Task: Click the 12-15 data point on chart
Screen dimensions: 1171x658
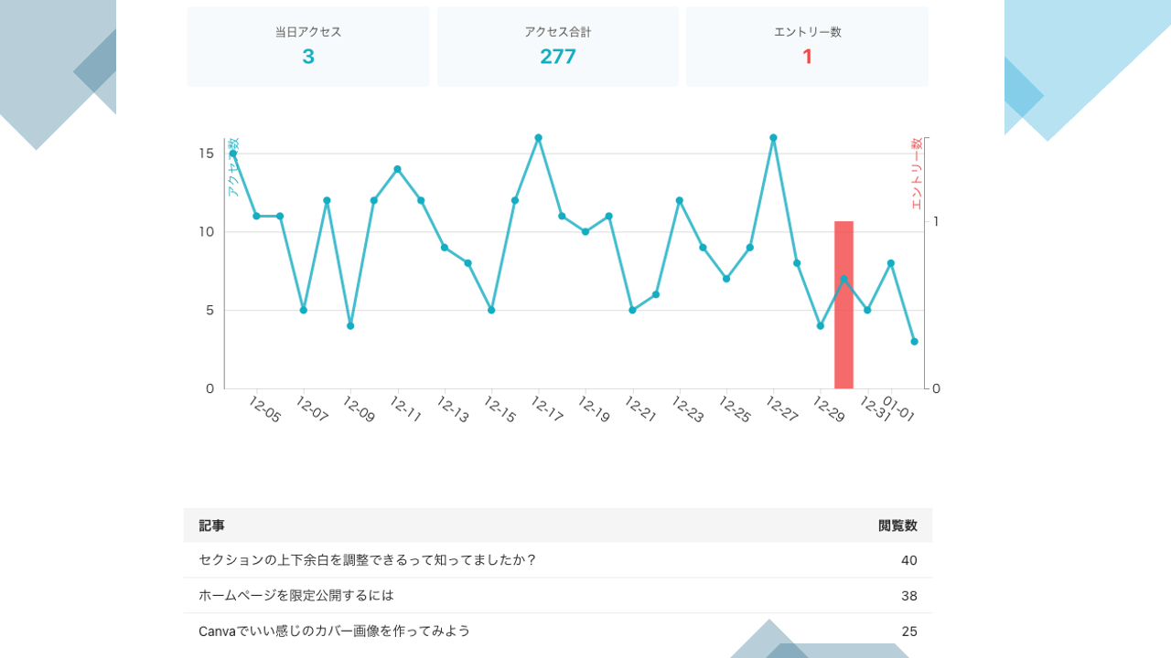Action: click(x=491, y=311)
